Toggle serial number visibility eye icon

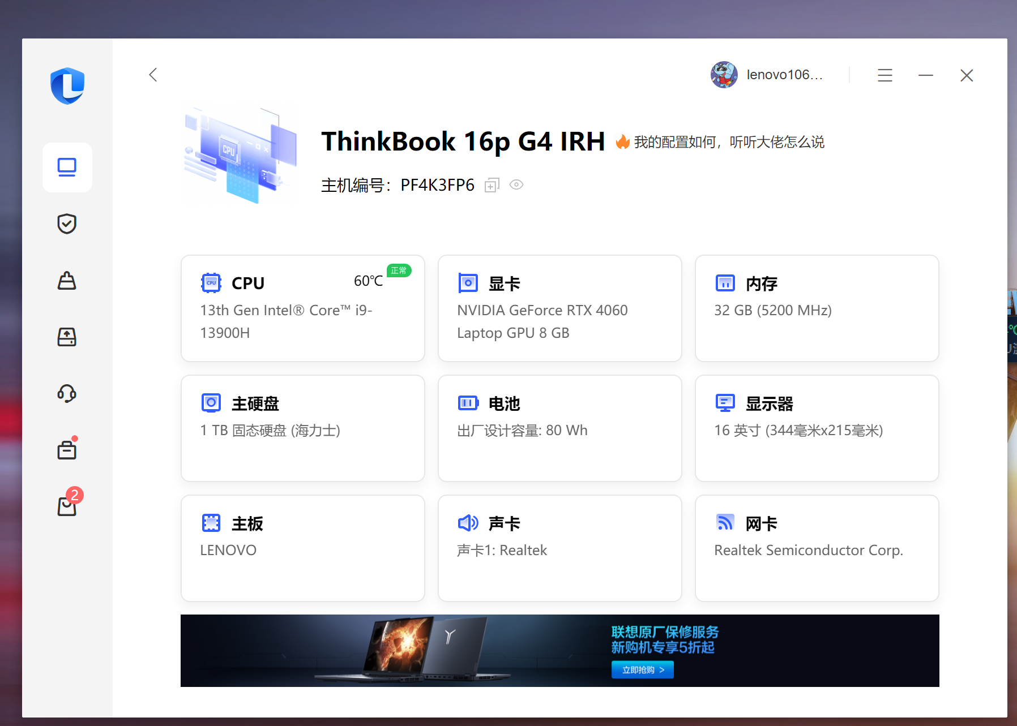pyautogui.click(x=516, y=184)
